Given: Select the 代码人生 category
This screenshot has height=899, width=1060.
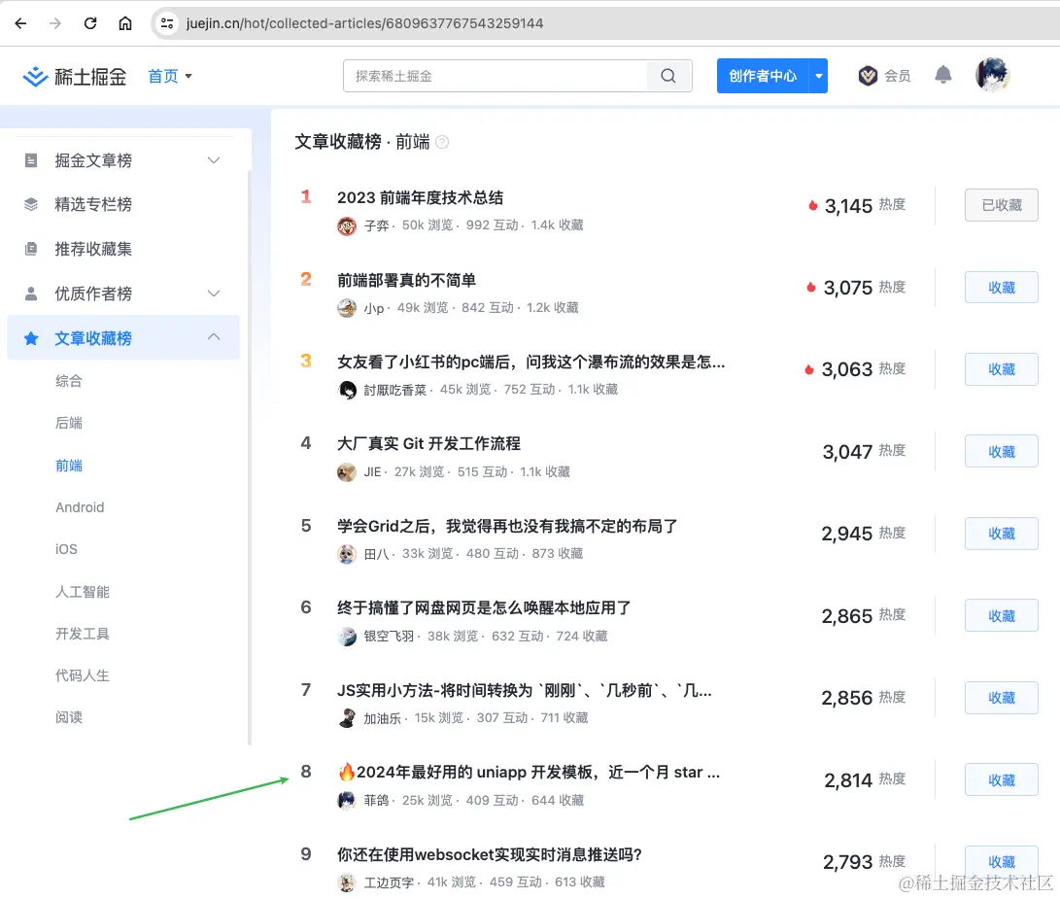Looking at the screenshot, I should pyautogui.click(x=82, y=675).
